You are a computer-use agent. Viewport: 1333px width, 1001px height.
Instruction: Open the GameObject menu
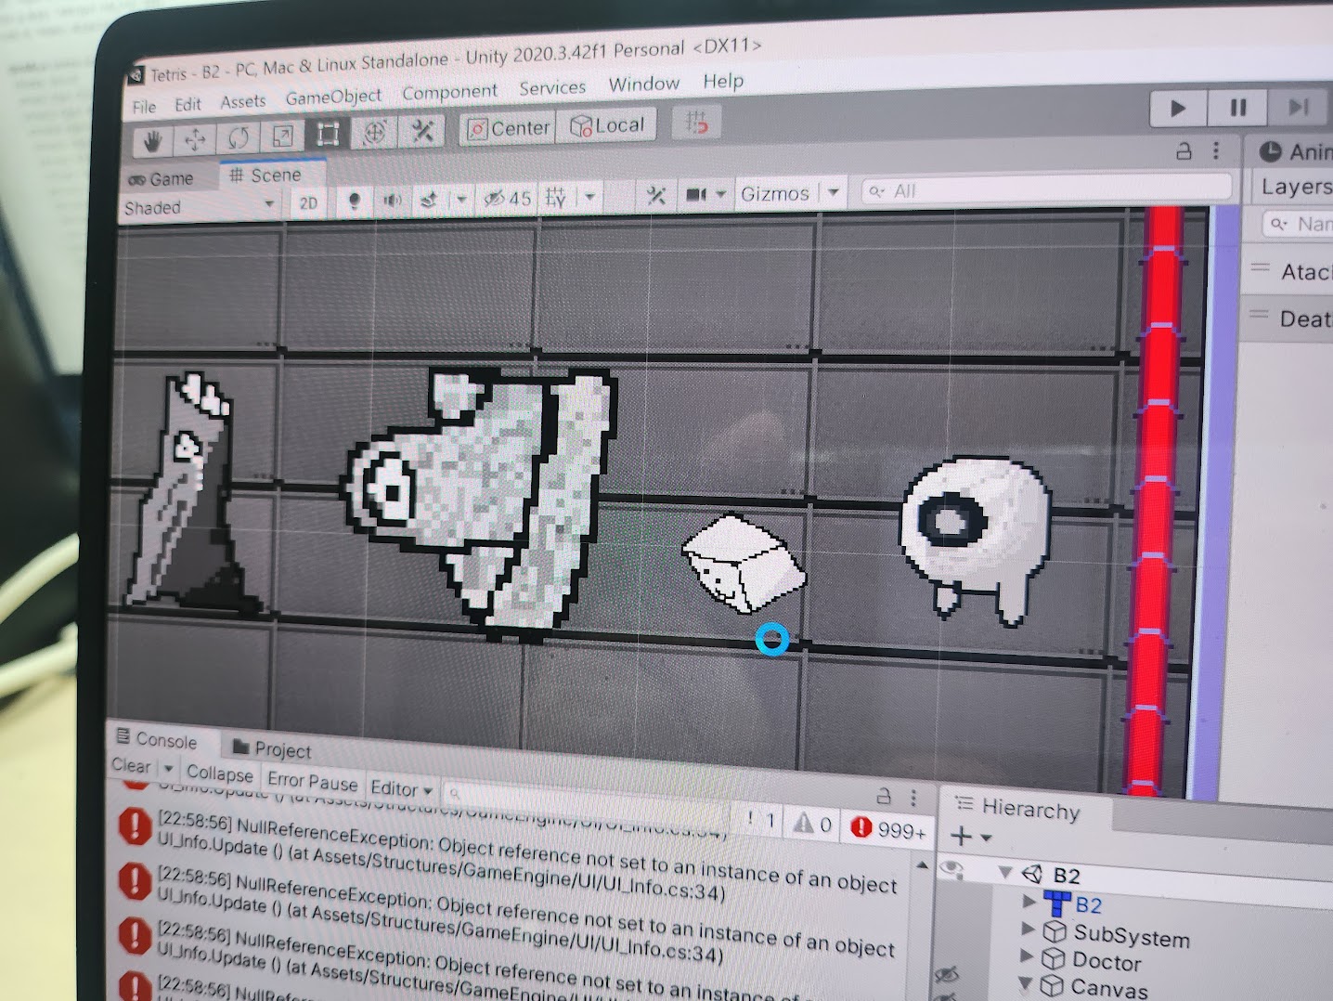(333, 97)
